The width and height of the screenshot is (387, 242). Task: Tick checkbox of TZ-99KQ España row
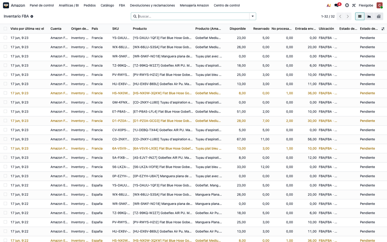coord(5,213)
